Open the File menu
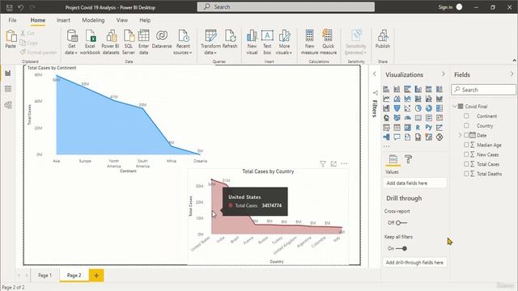 pos(13,20)
